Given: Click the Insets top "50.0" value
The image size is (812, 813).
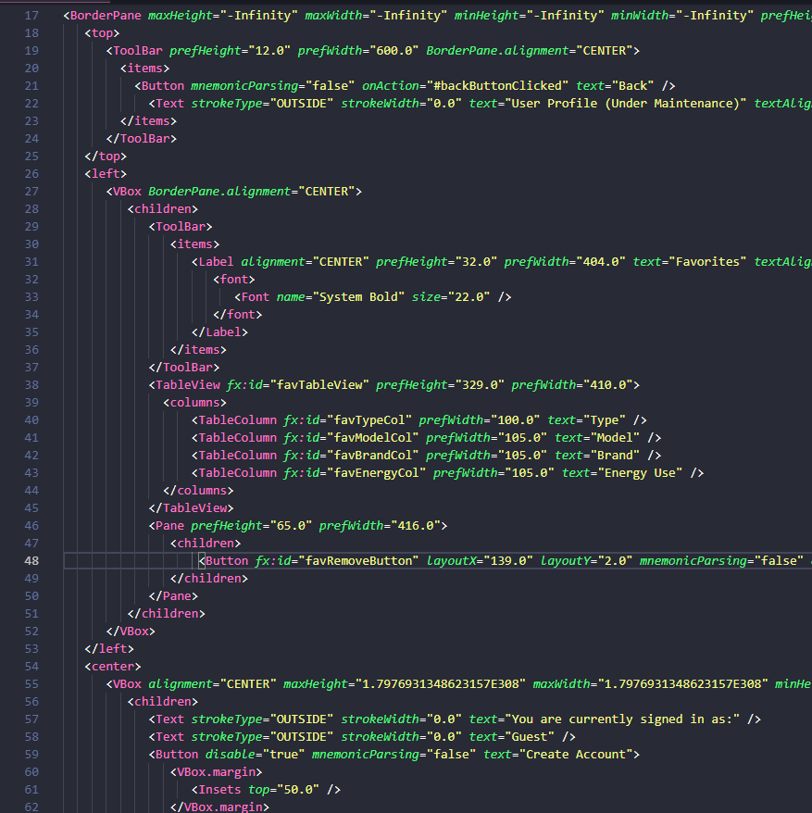Looking at the screenshot, I should click(298, 790).
